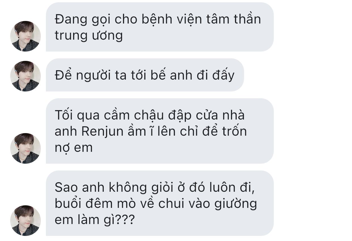View profile picture next to "Sao anh không" message
Screen dimensions: 352x241
[26, 220]
